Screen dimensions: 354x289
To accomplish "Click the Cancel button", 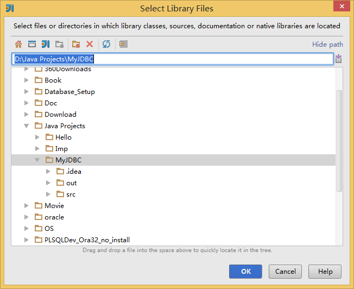I will (285, 272).
